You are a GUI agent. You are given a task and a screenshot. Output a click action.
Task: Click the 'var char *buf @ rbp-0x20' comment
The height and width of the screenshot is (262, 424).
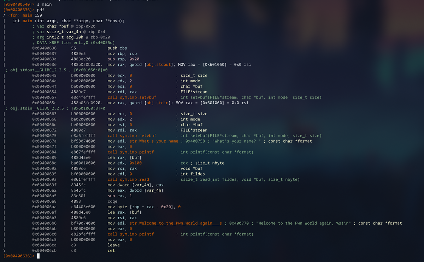pyautogui.click(x=64, y=26)
